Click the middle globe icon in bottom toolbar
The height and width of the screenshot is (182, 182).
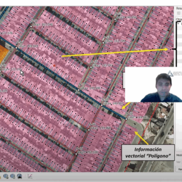13,176
